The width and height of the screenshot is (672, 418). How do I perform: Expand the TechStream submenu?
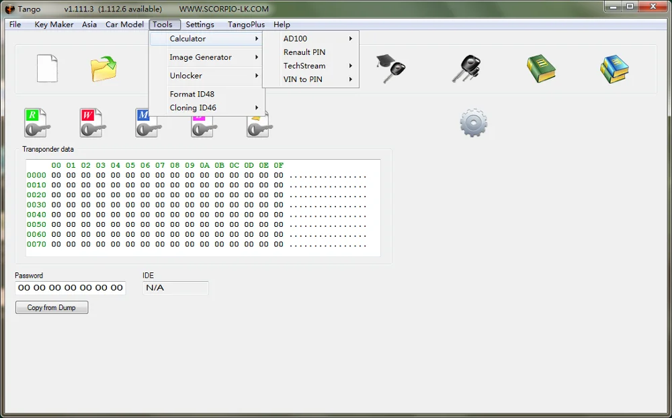304,66
